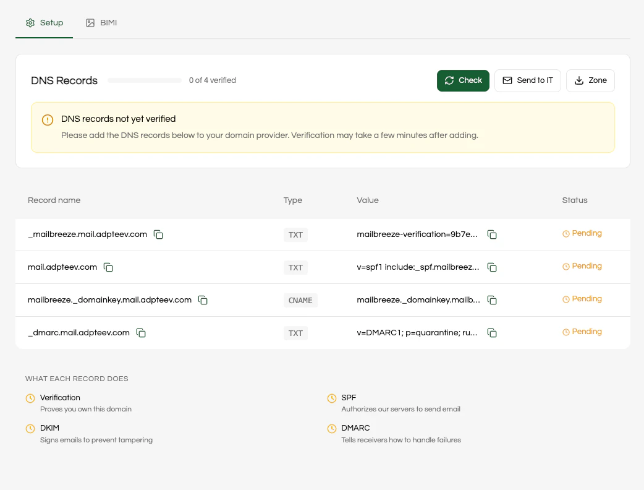Copy the mail.adpteev.com record name
Image resolution: width=644 pixels, height=490 pixels.
[x=108, y=267]
